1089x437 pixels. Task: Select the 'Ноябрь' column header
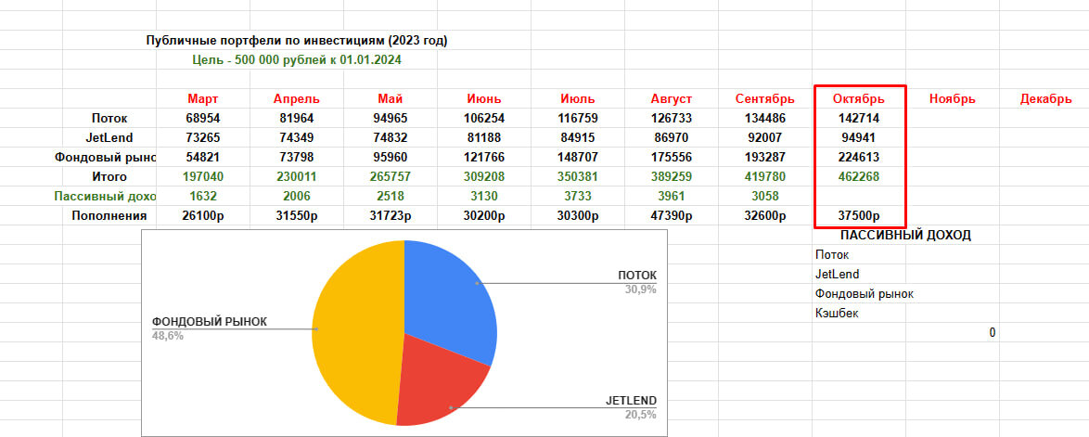tap(953, 98)
